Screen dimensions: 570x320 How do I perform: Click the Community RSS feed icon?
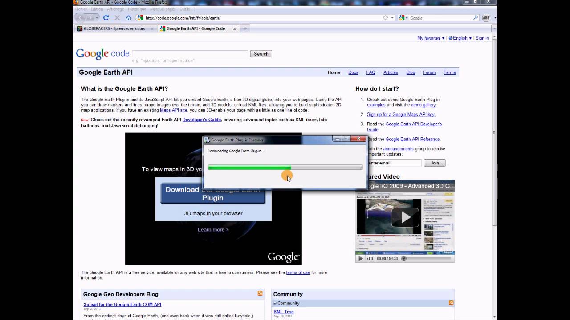tap(451, 303)
